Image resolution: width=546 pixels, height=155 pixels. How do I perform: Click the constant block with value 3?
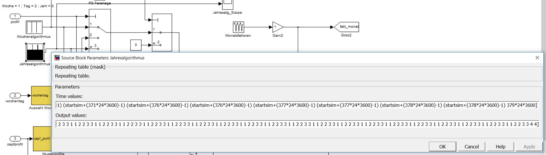136,45
